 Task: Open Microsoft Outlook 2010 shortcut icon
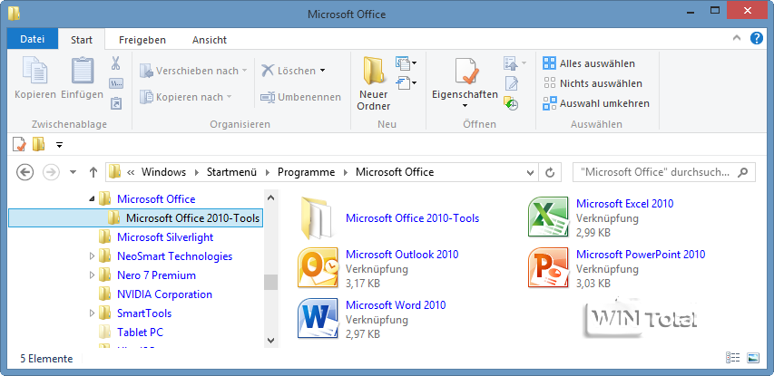[x=318, y=267]
